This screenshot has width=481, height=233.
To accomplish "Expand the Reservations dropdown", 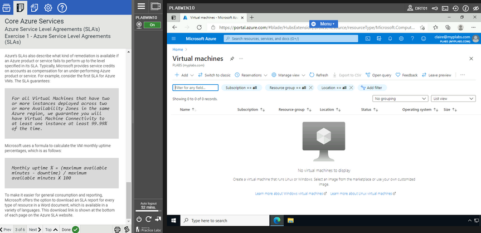I will 251,75.
